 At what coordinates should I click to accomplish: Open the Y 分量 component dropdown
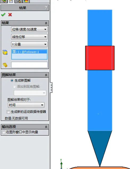click(29, 44)
